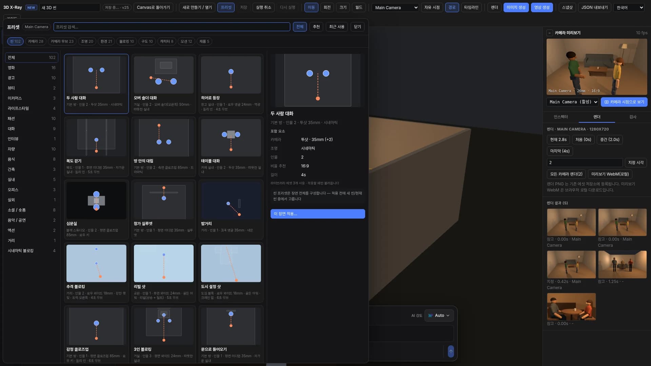Image resolution: width=651 pixels, height=366 pixels.
Task: Select the 도시 설정 샷 preset card
Action: (x=231, y=272)
